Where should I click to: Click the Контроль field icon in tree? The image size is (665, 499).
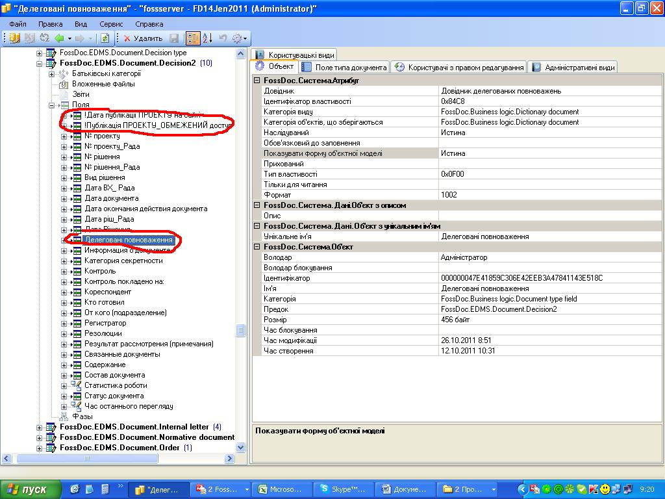(x=77, y=271)
